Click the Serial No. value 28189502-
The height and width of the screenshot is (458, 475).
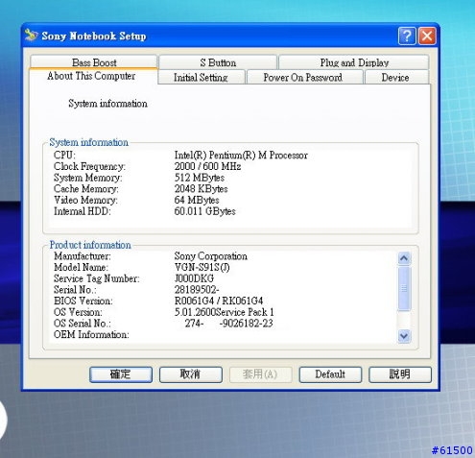click(197, 290)
